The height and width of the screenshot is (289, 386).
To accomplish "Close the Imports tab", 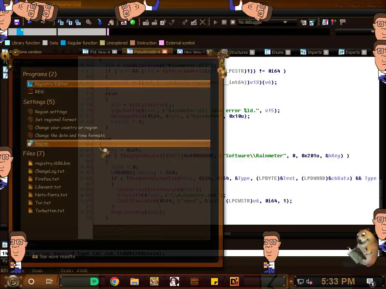I will (x=326, y=52).
